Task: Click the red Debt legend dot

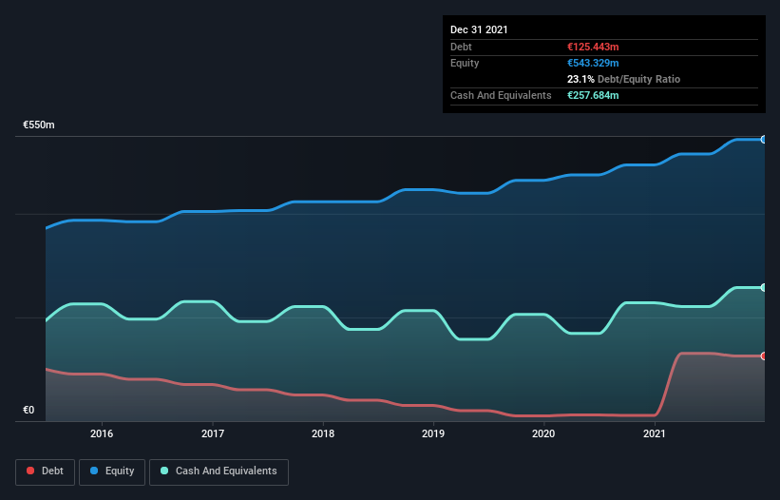Action: point(30,471)
